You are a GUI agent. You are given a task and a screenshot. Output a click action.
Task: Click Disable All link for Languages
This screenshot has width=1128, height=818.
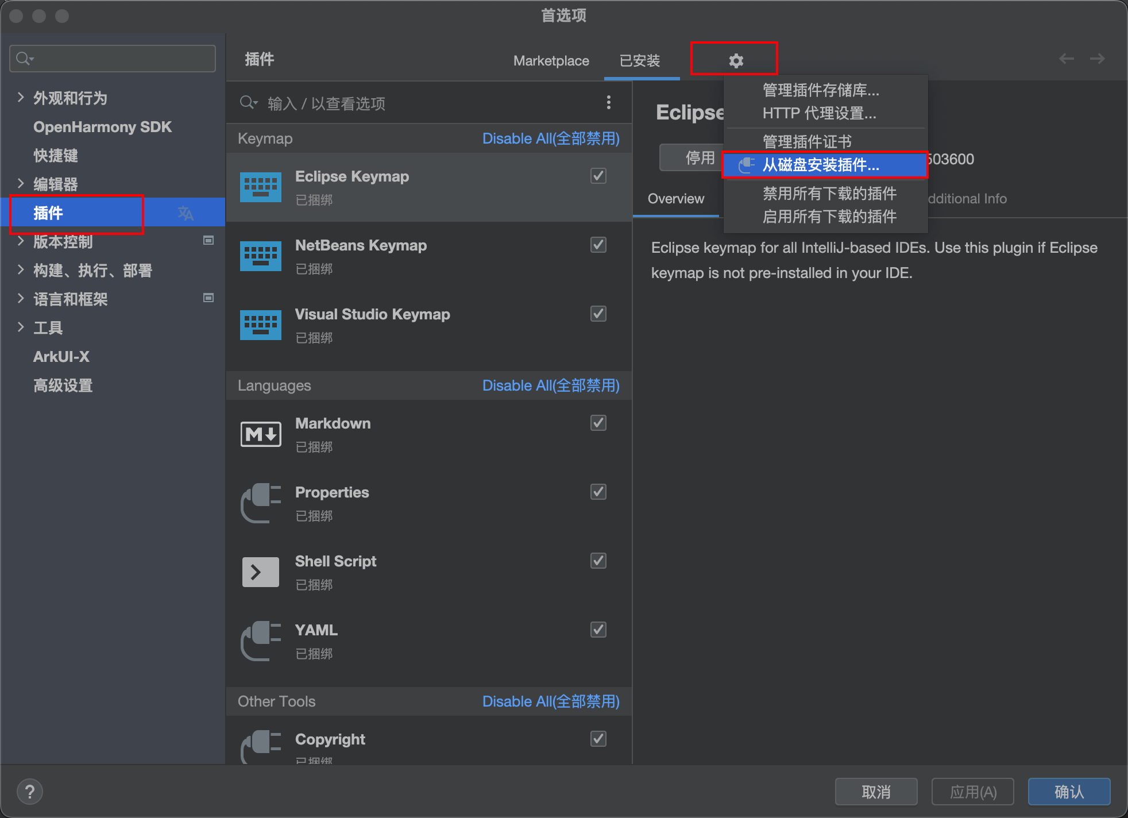click(550, 385)
